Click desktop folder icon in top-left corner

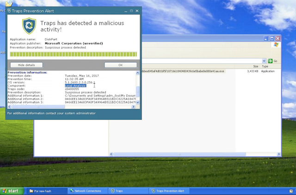[9, 3]
